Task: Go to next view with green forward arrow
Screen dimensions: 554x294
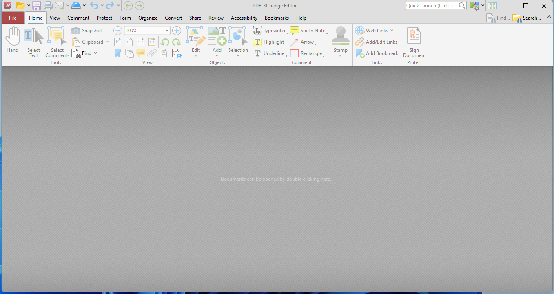Action: point(140,6)
